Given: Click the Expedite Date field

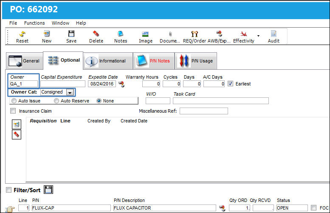Looking at the screenshot, I should (x=102, y=84).
